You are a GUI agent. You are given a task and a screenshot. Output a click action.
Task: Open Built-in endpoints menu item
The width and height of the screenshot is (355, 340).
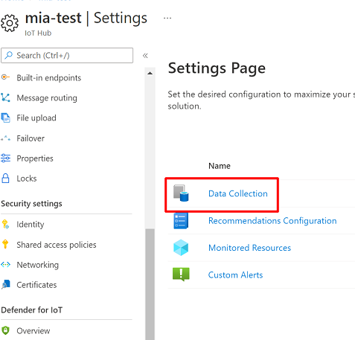[49, 78]
